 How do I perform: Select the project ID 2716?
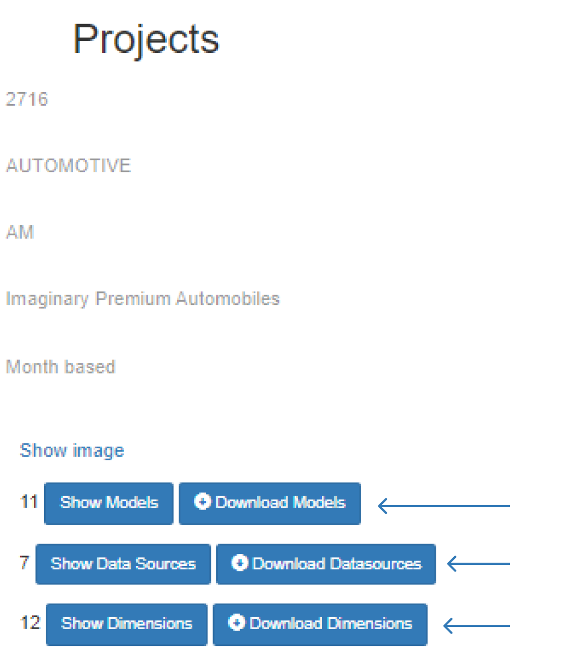[27, 99]
